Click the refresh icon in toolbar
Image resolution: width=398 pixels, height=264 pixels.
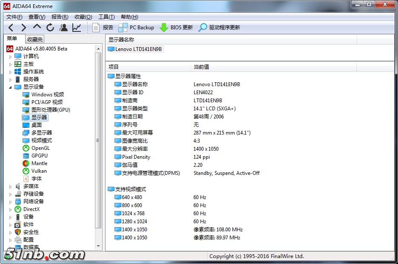50,28
